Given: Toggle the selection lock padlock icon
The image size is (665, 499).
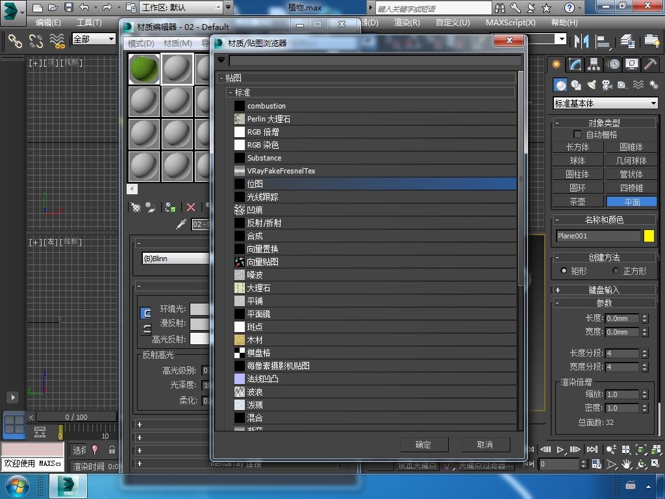Looking at the screenshot, I should pos(112,450).
